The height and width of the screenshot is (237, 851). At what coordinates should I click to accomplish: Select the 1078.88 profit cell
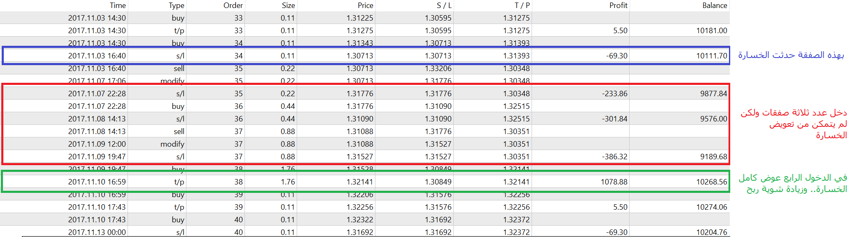point(614,182)
